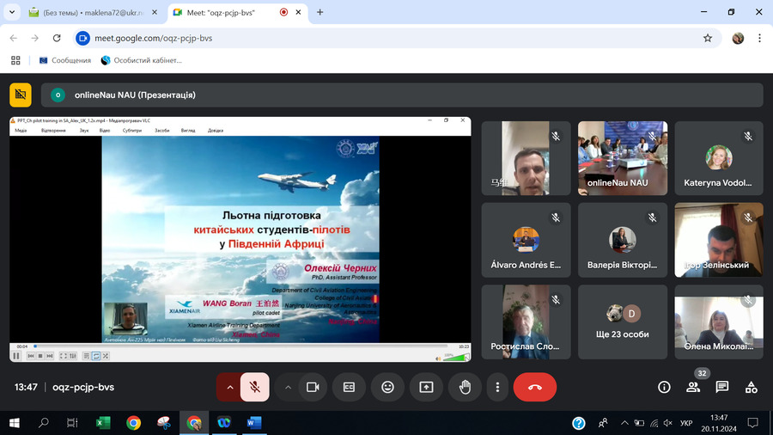The width and height of the screenshot is (773, 435).
Task: Toggle closed captions
Action: pos(350,388)
